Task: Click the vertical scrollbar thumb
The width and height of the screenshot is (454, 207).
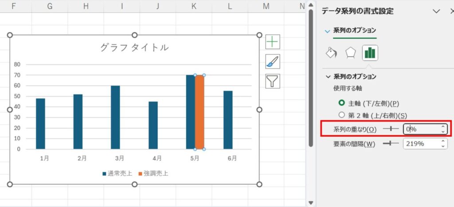Action: coord(311,78)
